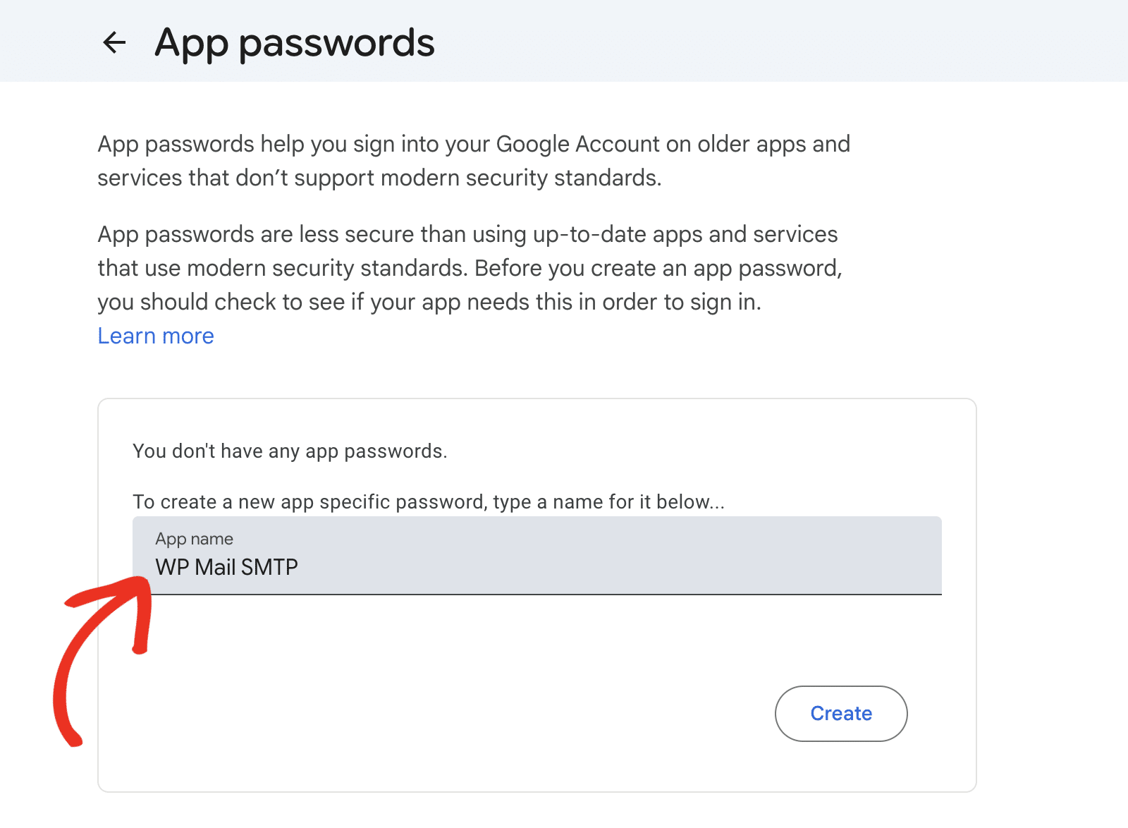
Task: Click the App name label
Action: (x=193, y=538)
